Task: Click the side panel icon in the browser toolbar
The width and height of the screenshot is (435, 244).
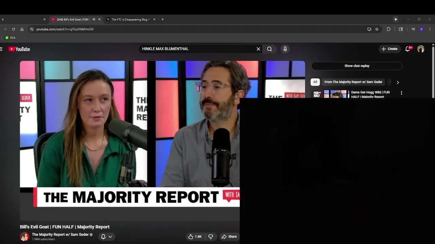Action: (401, 29)
